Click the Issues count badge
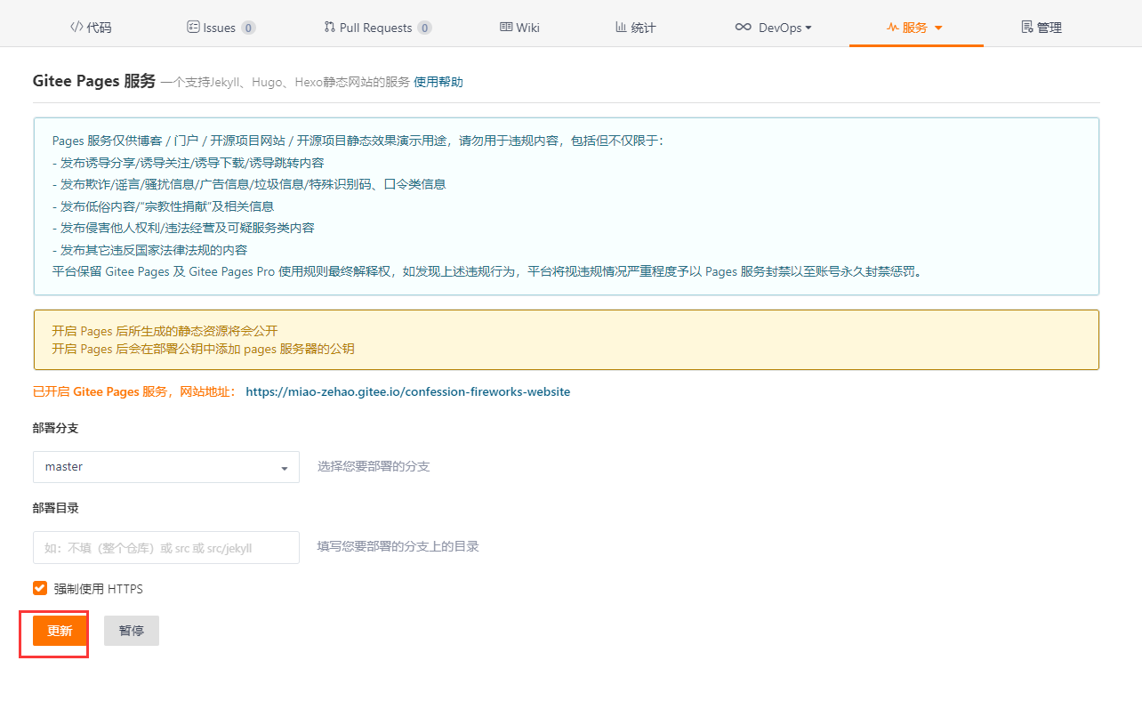The image size is (1142, 709). tap(248, 28)
